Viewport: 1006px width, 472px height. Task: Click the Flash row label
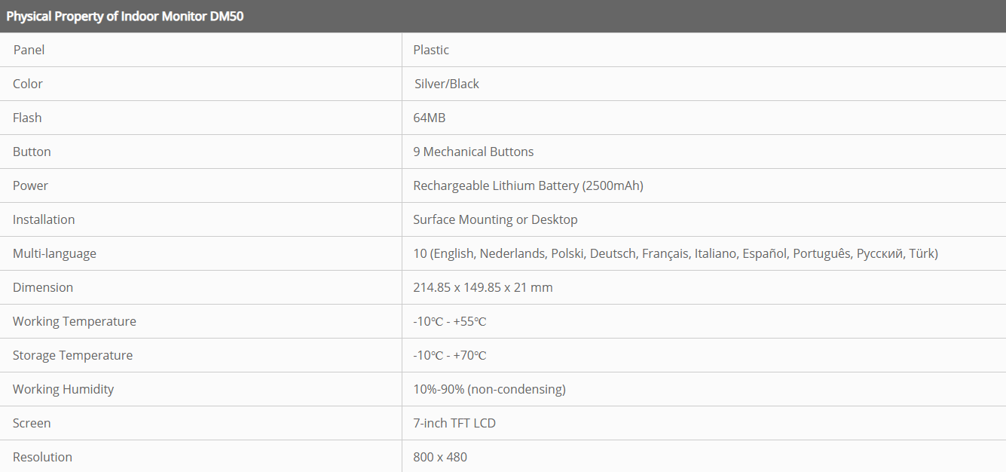point(27,118)
